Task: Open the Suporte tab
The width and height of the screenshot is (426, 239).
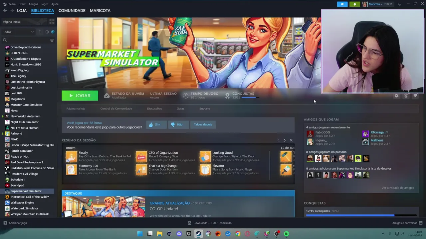Action: point(205,109)
